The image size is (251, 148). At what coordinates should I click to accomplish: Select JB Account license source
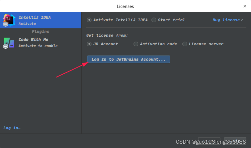click(x=102, y=44)
